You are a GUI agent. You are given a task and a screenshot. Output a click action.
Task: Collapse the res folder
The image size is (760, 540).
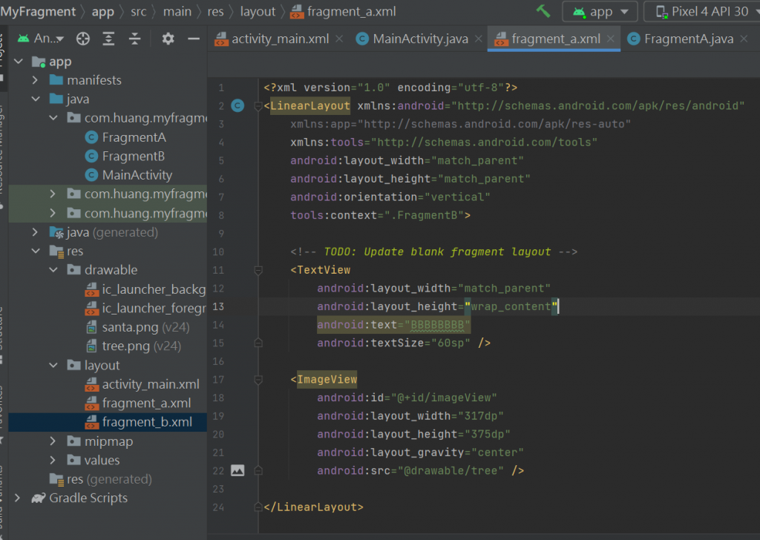(36, 251)
